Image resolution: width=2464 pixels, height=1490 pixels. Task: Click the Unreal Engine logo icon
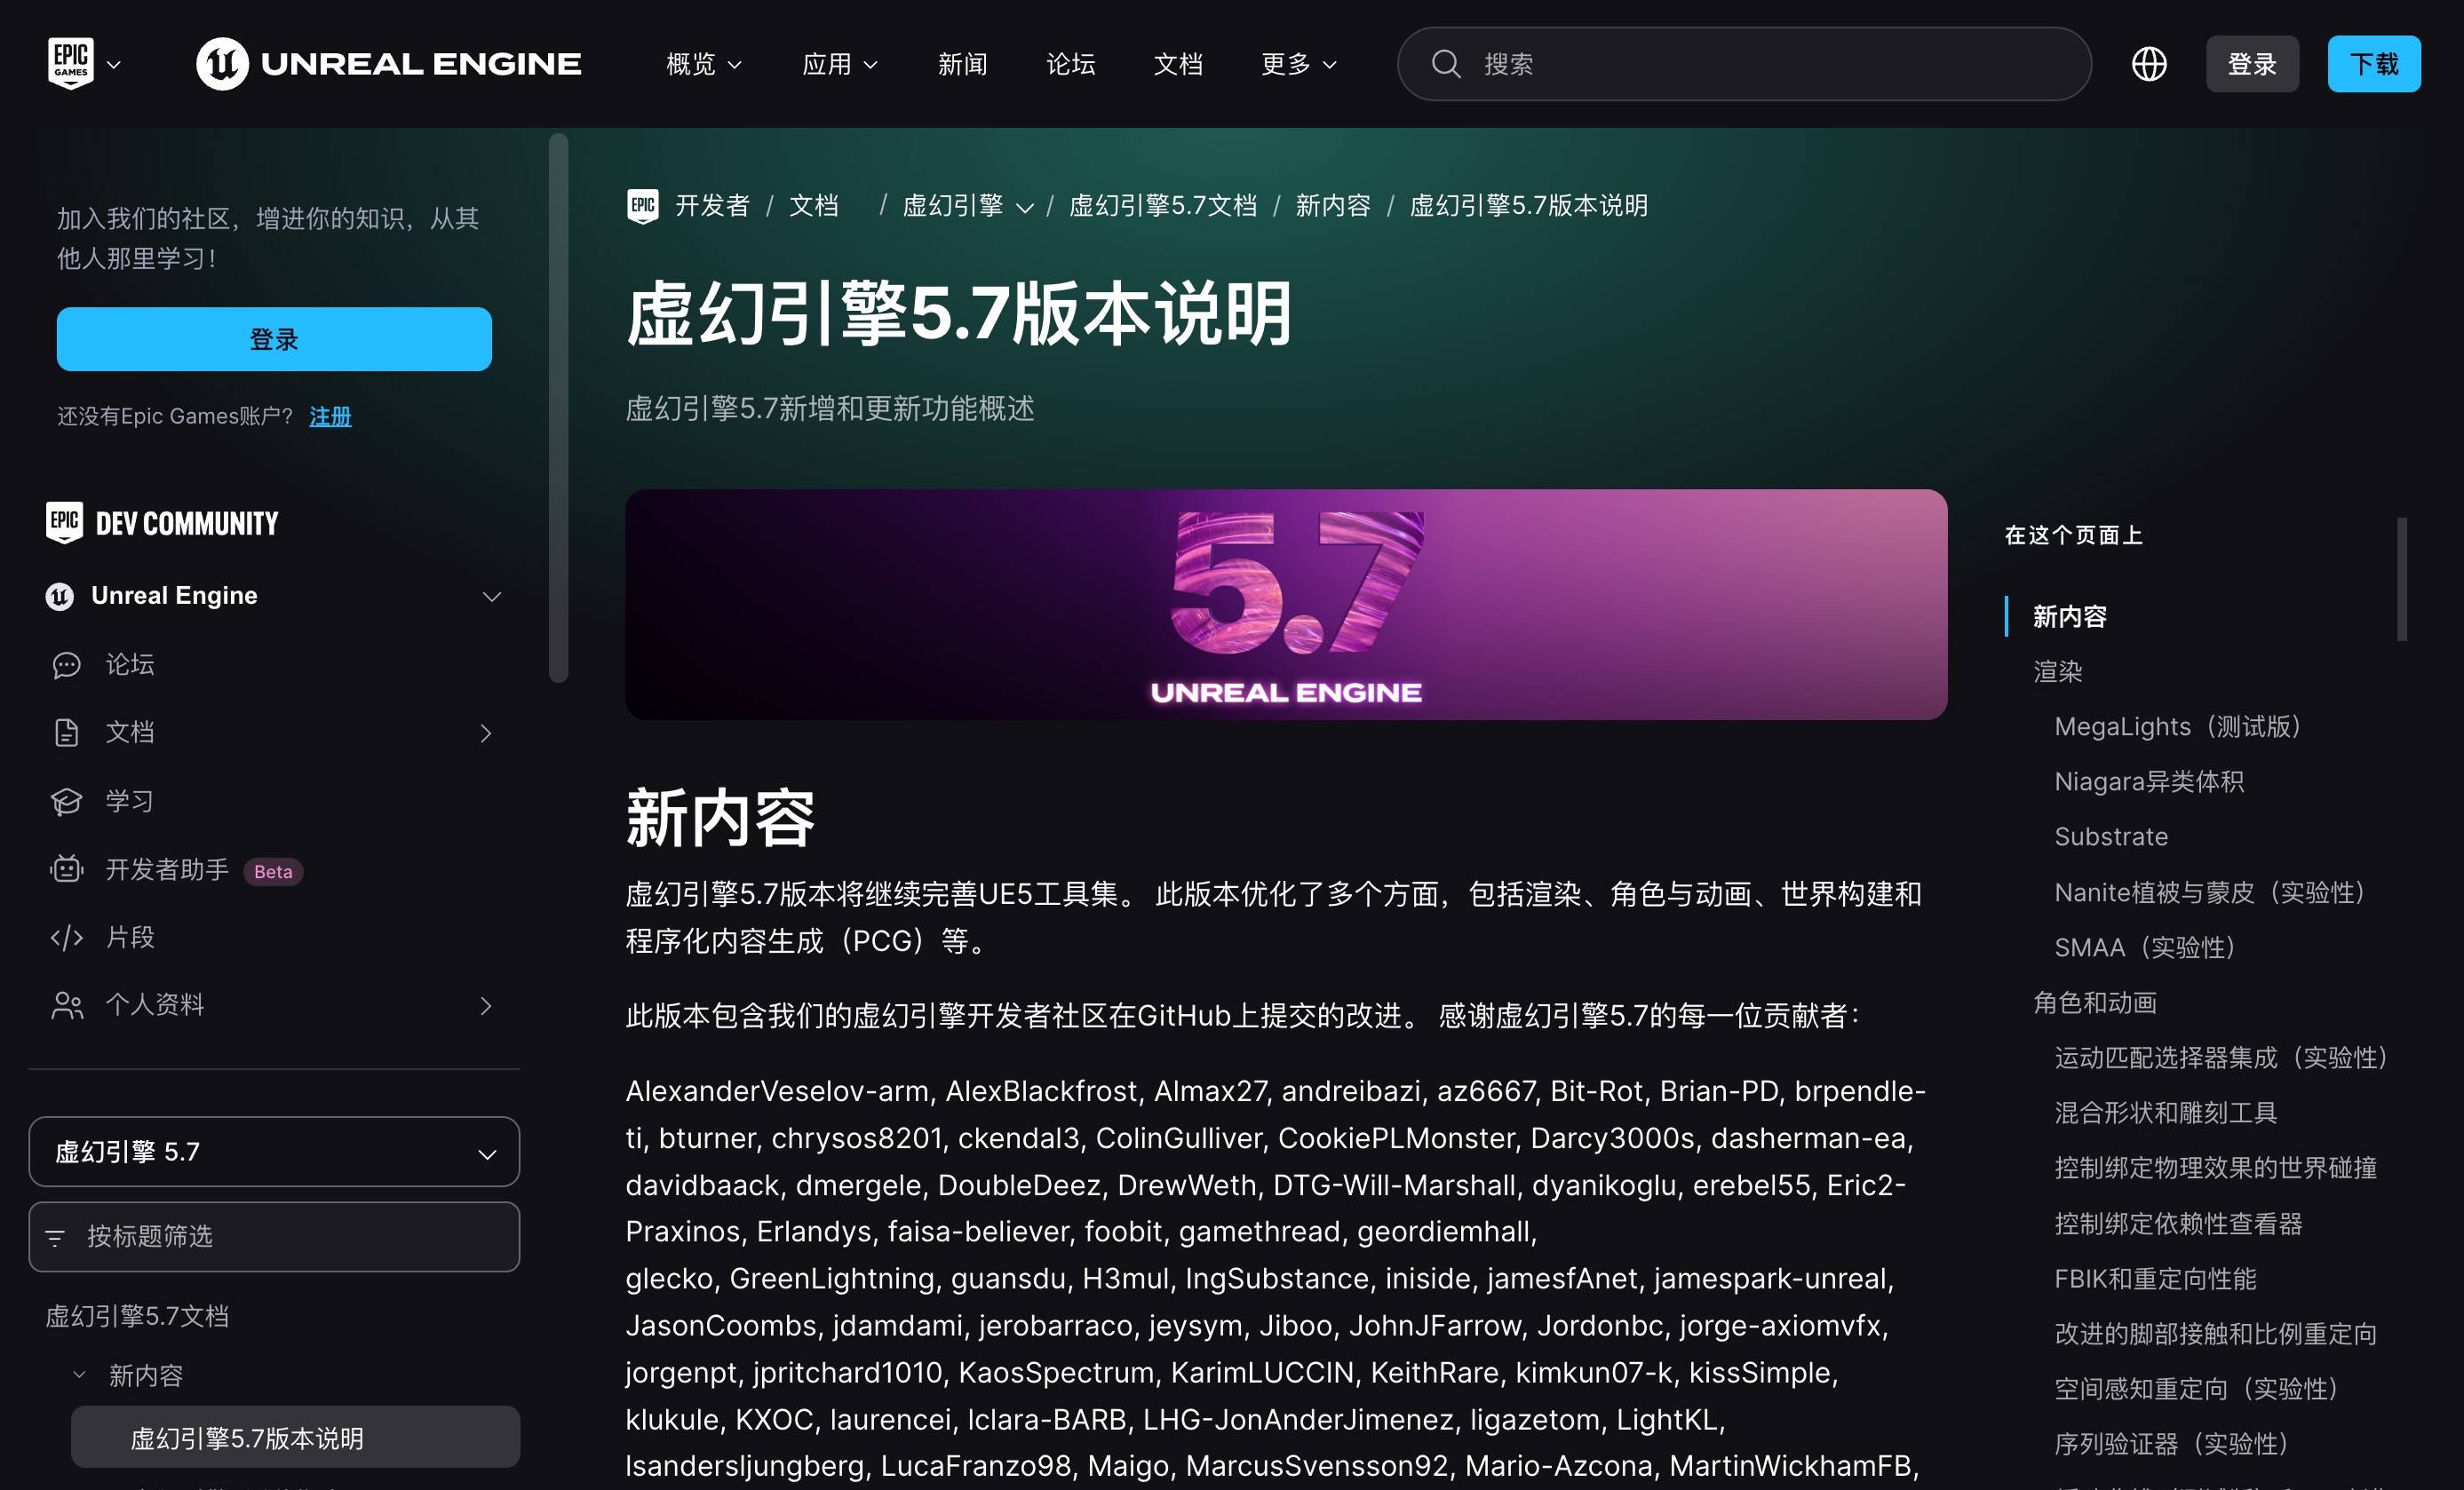point(222,64)
